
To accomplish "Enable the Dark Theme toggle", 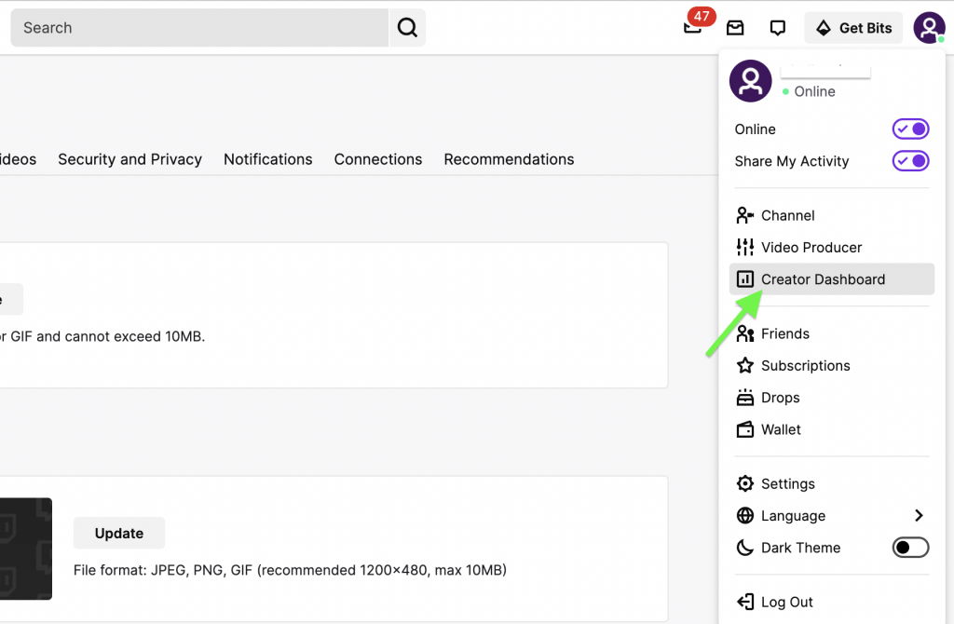I will click(x=910, y=548).
